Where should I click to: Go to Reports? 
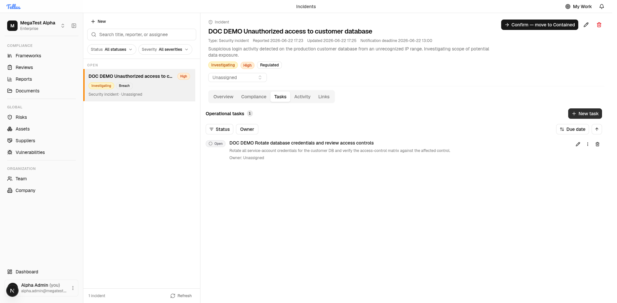(41, 79)
